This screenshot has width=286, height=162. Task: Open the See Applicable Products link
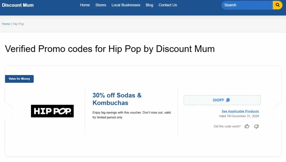[240, 111]
